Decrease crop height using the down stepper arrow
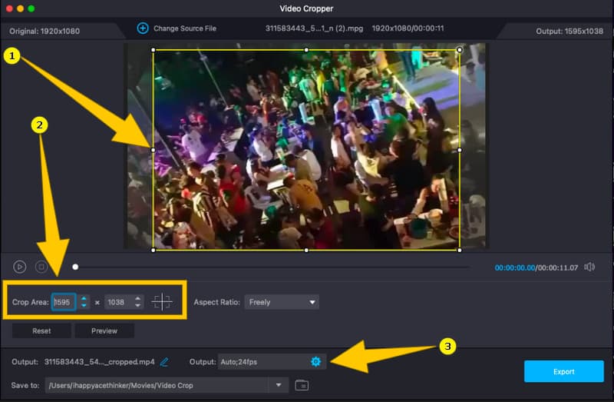The height and width of the screenshot is (402, 614). [137, 306]
